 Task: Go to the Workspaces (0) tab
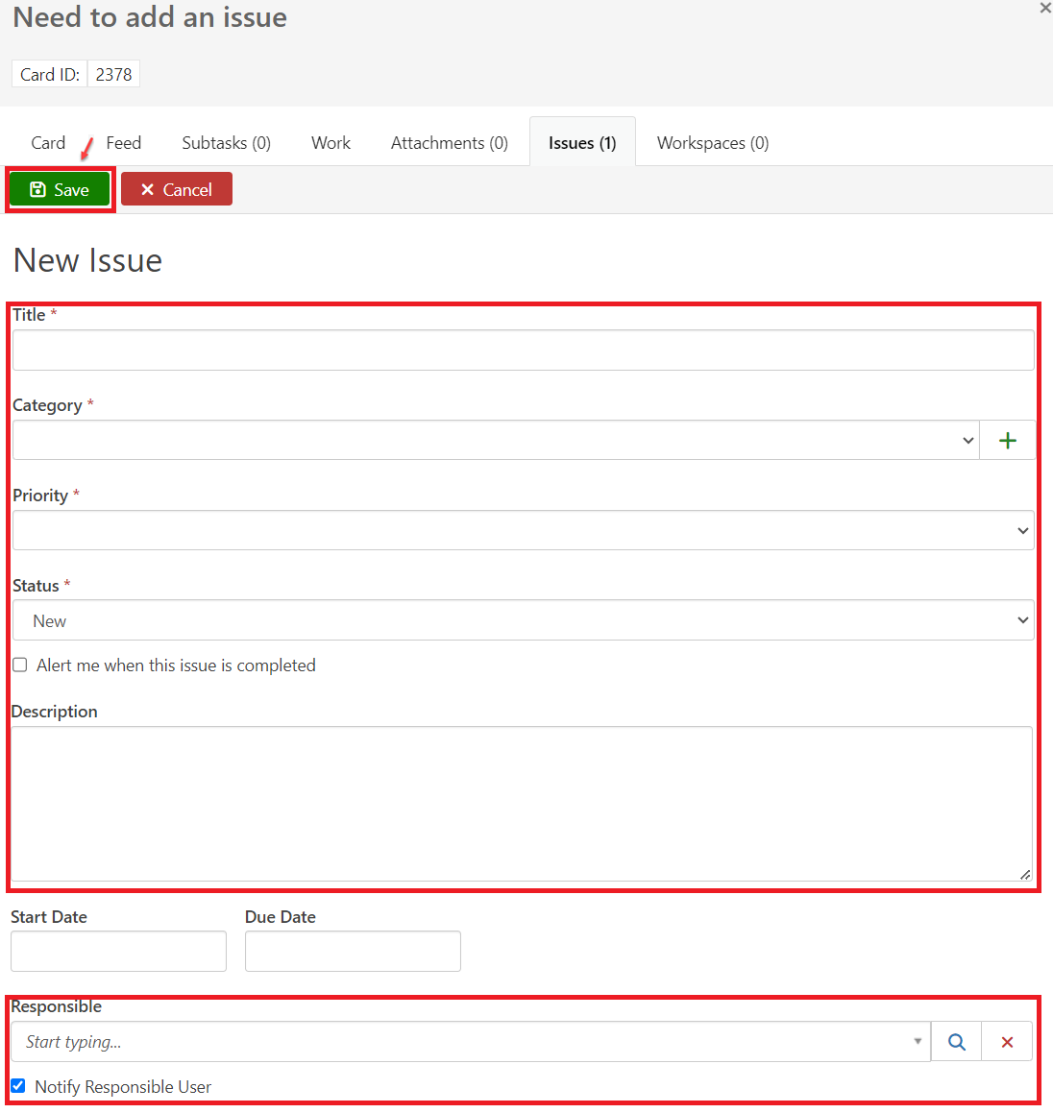point(712,143)
